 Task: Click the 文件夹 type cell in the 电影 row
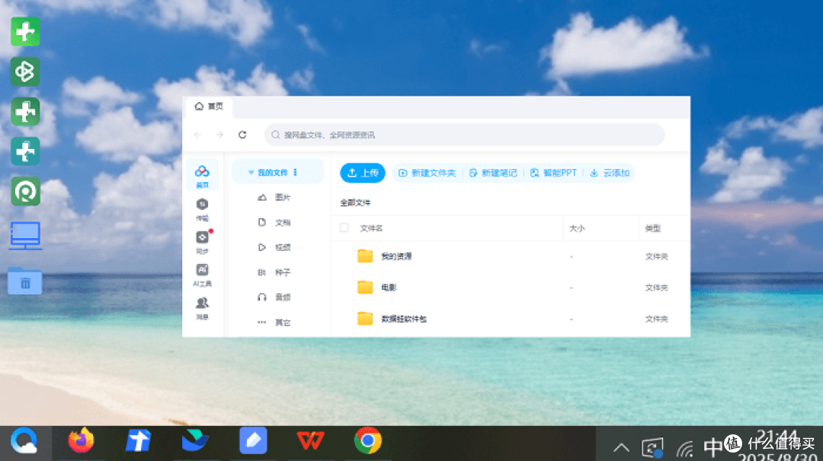[x=656, y=288]
